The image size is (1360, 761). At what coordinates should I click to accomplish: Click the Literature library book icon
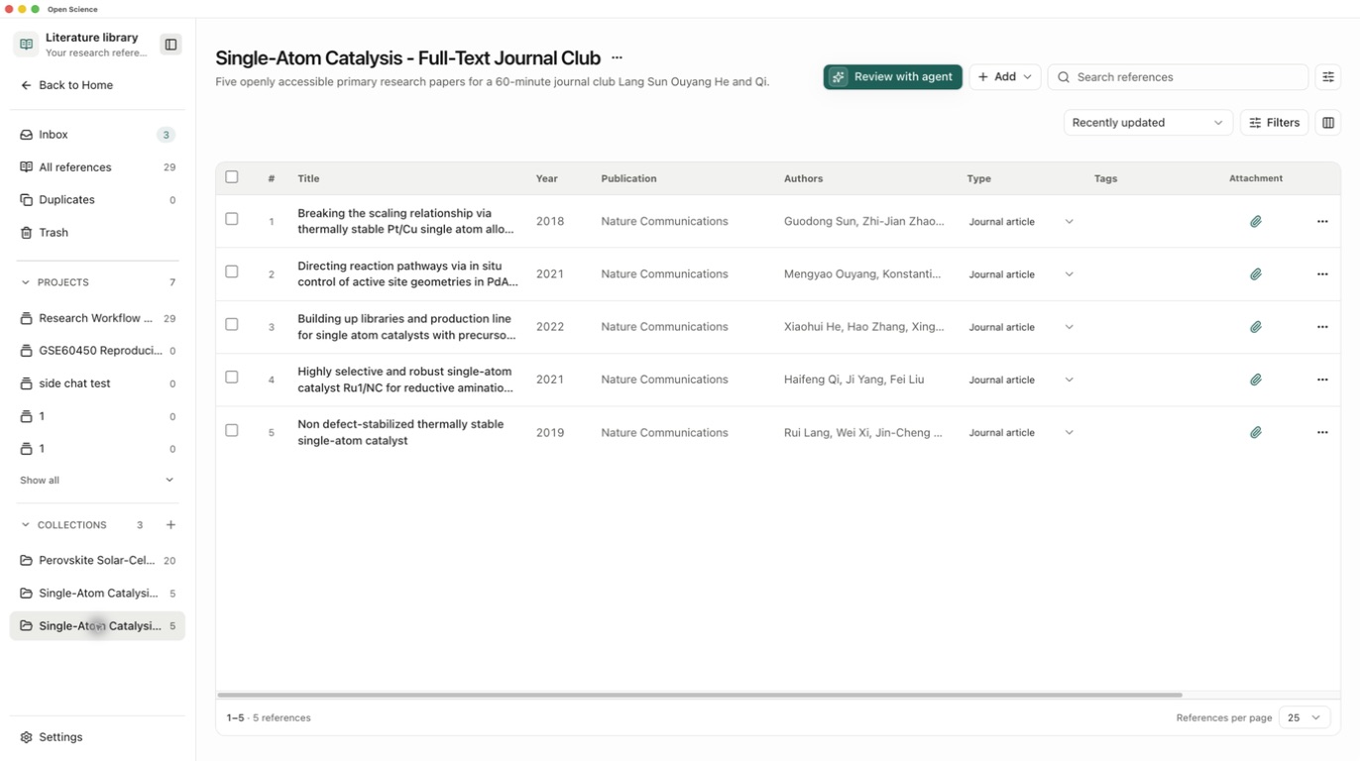(27, 45)
